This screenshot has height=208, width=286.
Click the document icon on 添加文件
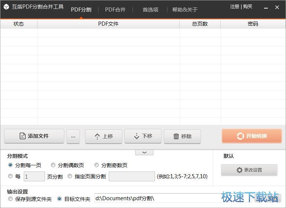22,136
